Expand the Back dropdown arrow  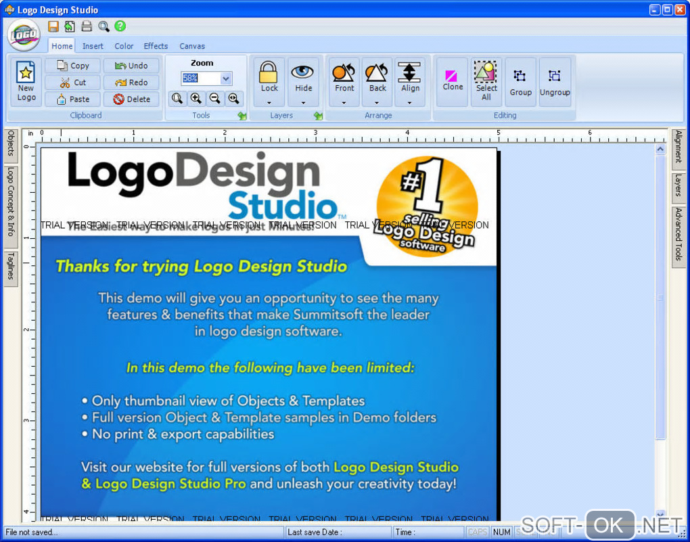pyautogui.click(x=377, y=103)
